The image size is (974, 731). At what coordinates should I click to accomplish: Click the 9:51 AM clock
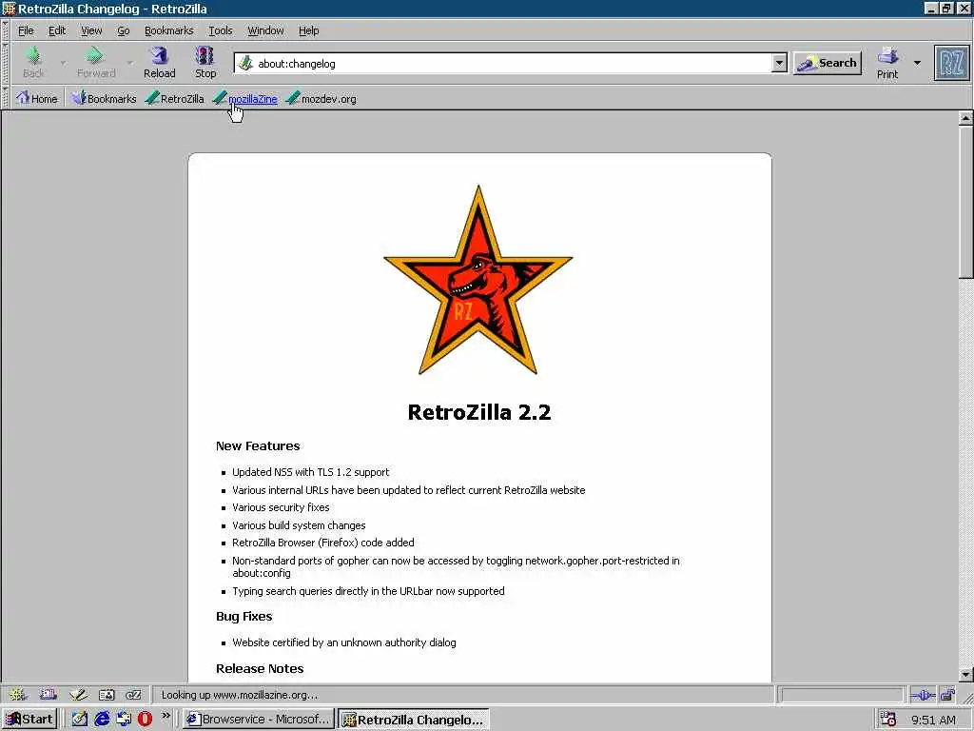933,720
